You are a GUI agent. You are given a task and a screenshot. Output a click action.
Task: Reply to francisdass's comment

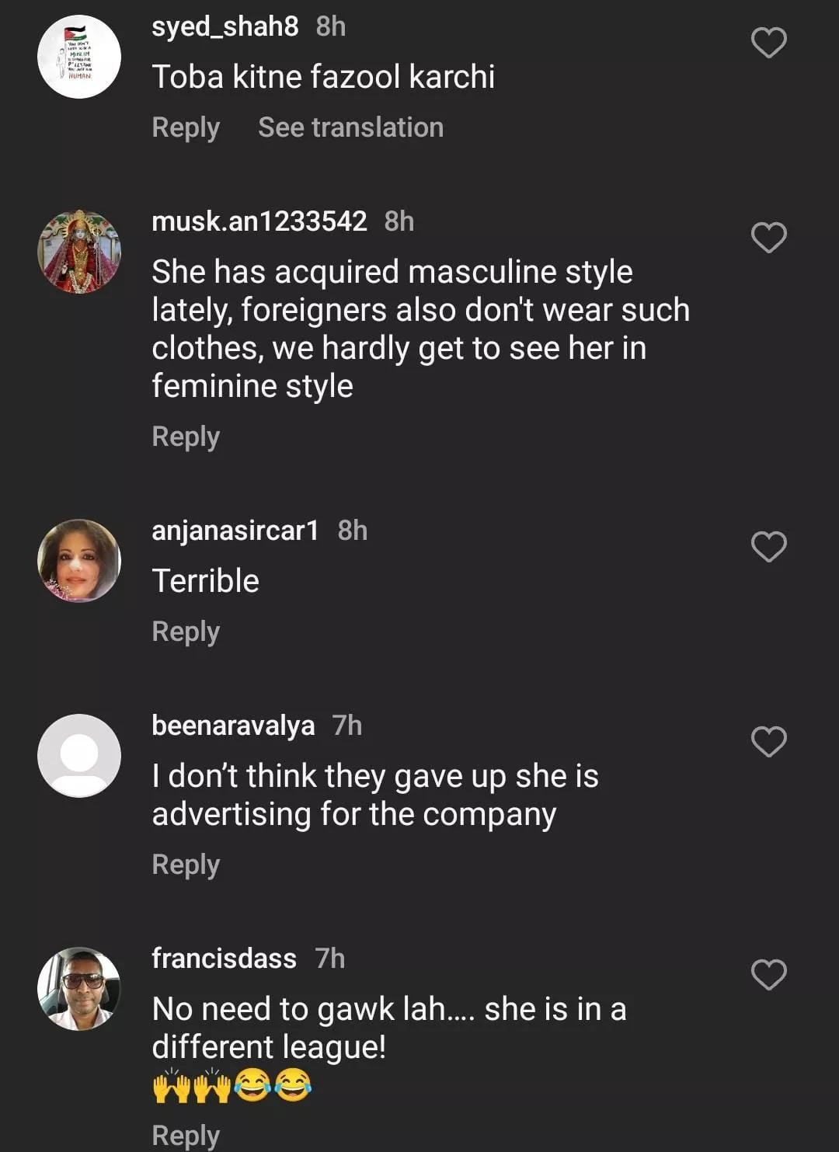[x=186, y=1135]
